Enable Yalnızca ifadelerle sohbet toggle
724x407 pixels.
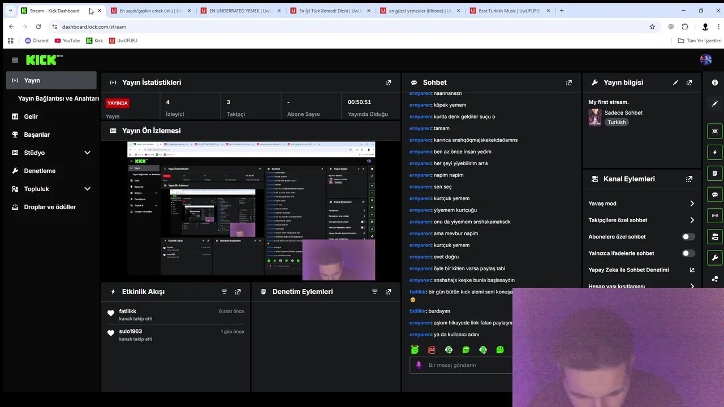688,253
